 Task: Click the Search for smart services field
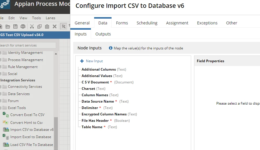(x=28, y=45)
